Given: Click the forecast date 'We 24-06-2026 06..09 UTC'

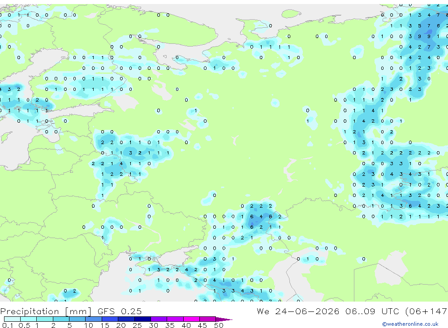Looking at the screenshot, I should [x=328, y=311].
